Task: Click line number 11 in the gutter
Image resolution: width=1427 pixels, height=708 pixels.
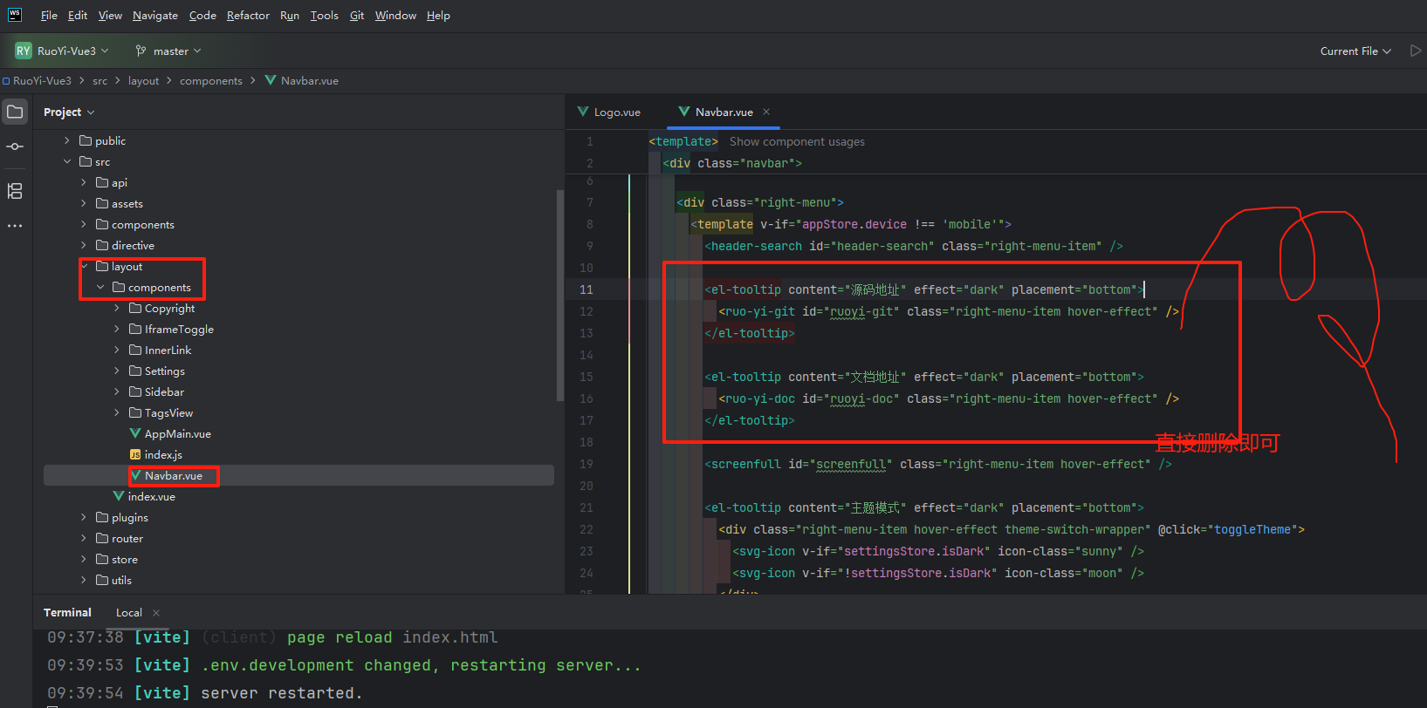Action: (586, 289)
